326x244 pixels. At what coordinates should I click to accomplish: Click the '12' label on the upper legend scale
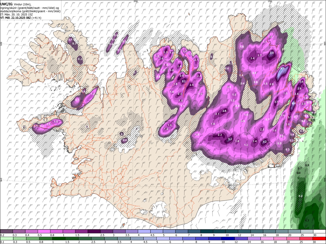[x=239, y=235]
